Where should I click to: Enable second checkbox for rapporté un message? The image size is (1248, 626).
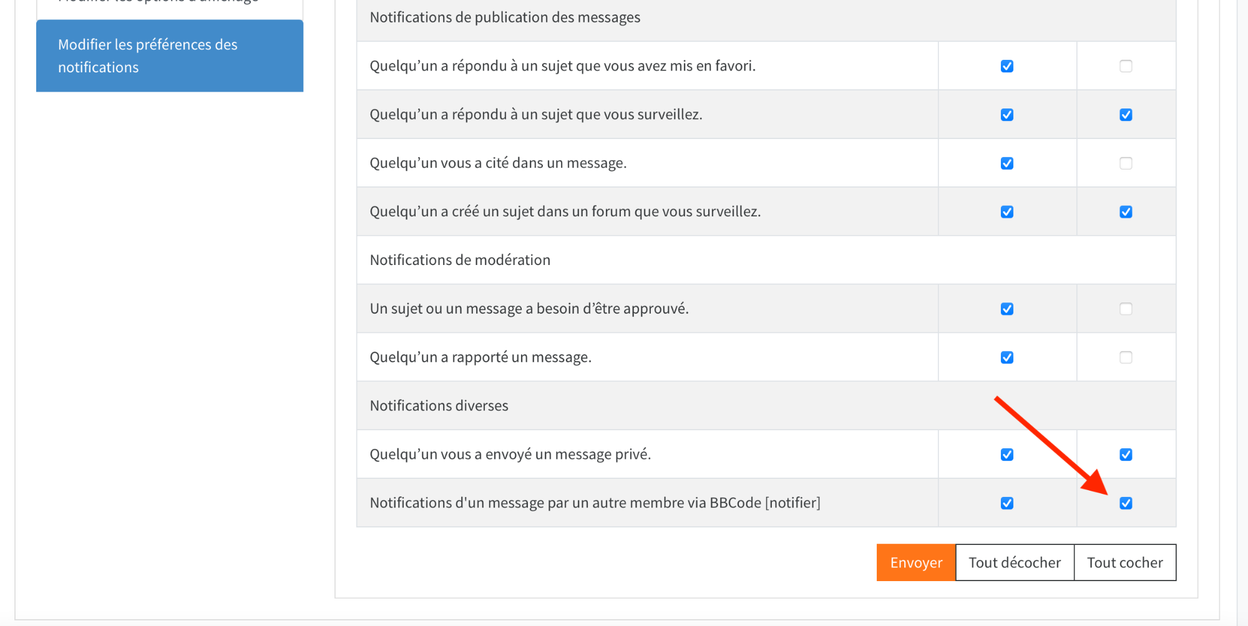point(1126,358)
